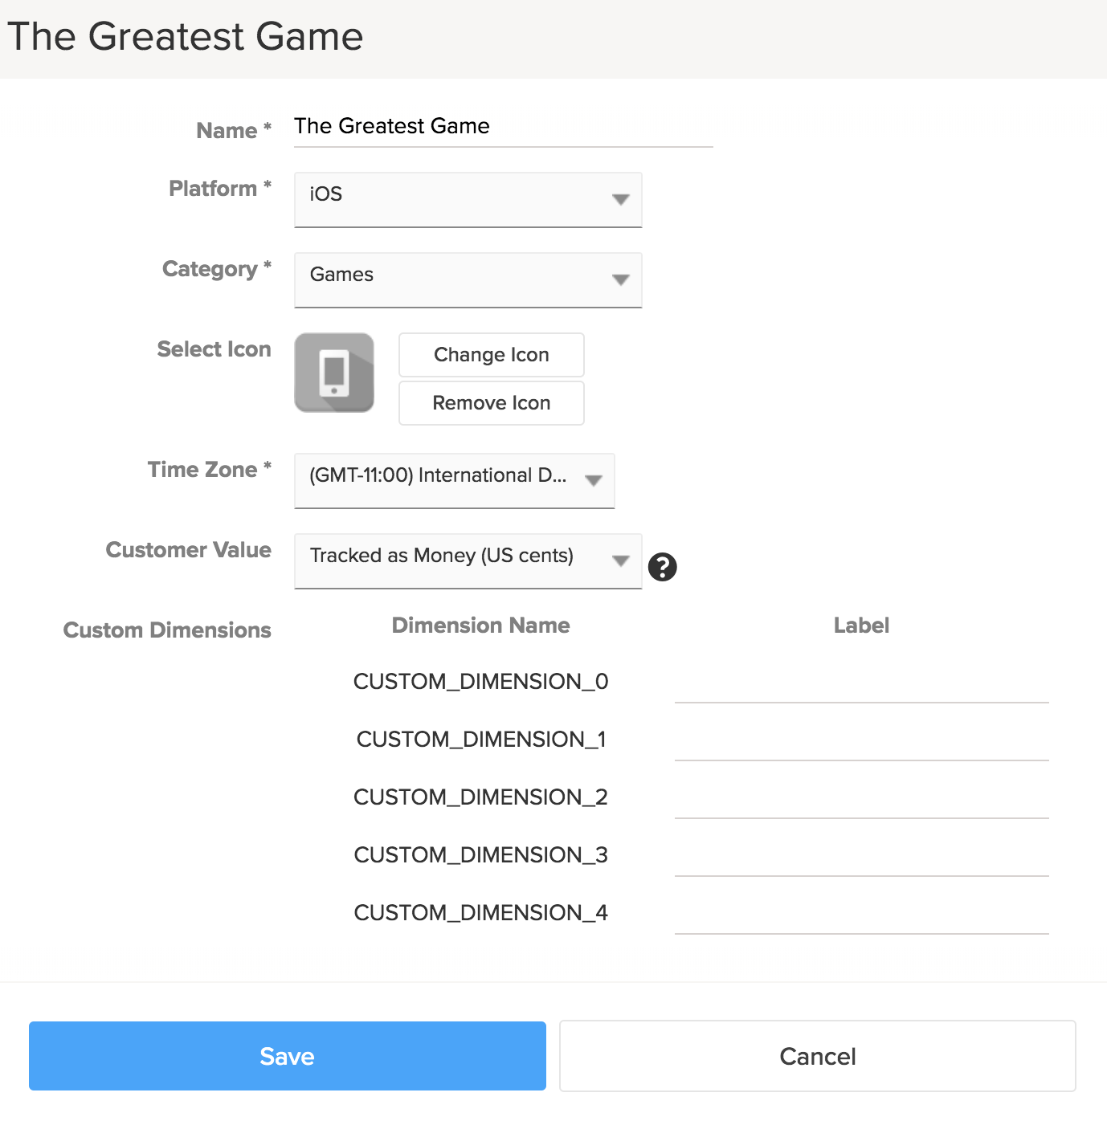Click the Customer Value dropdown arrow
This screenshot has width=1107, height=1121.
point(620,560)
